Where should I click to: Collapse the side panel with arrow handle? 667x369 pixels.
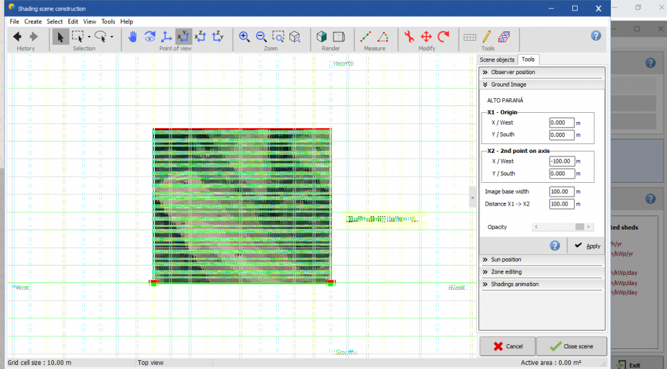pos(472,198)
